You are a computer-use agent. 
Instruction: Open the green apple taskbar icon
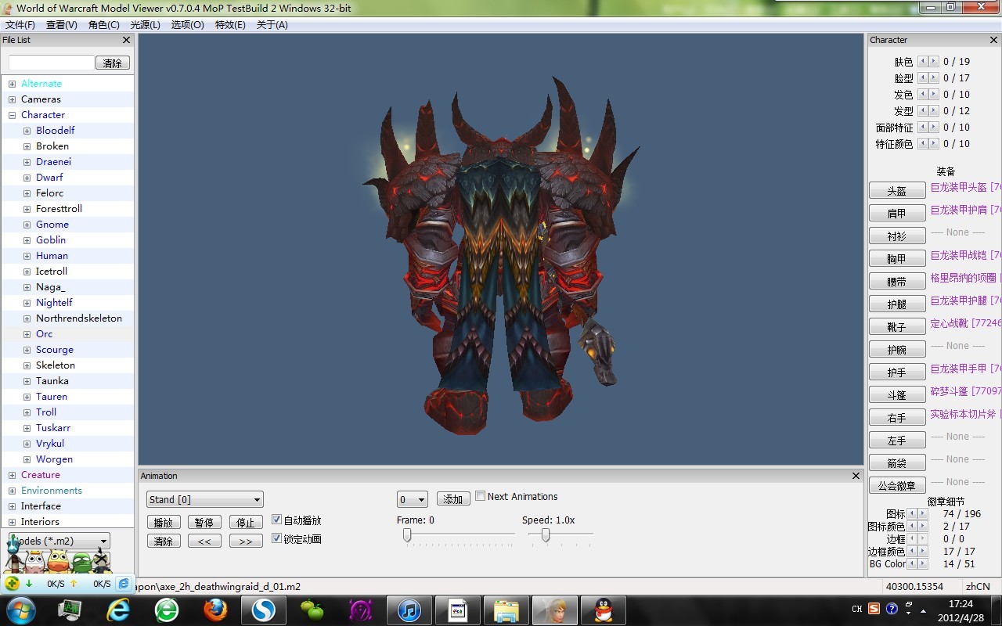(x=312, y=610)
